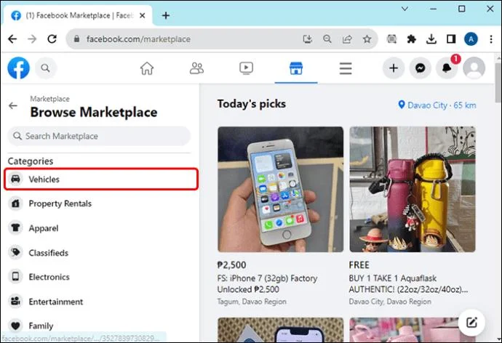Open the account profile avatar menu
Image resolution: width=502 pixels, height=343 pixels.
point(474,68)
